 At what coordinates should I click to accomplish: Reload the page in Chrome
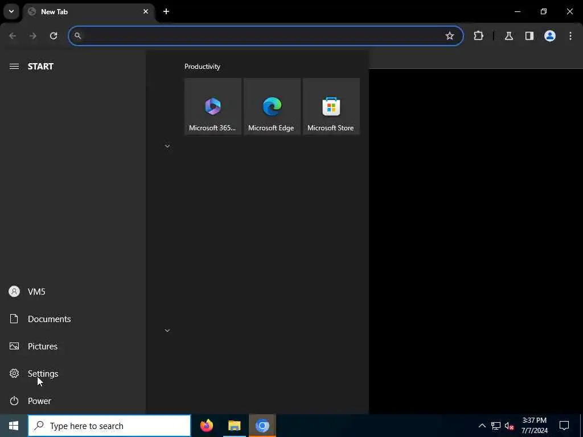(x=54, y=36)
